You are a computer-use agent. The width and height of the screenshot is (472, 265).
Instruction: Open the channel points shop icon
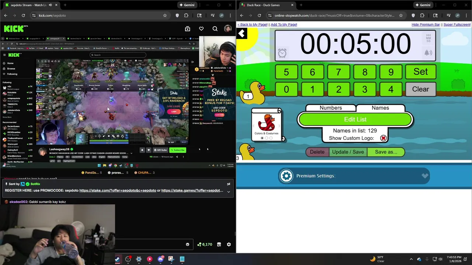point(219,244)
